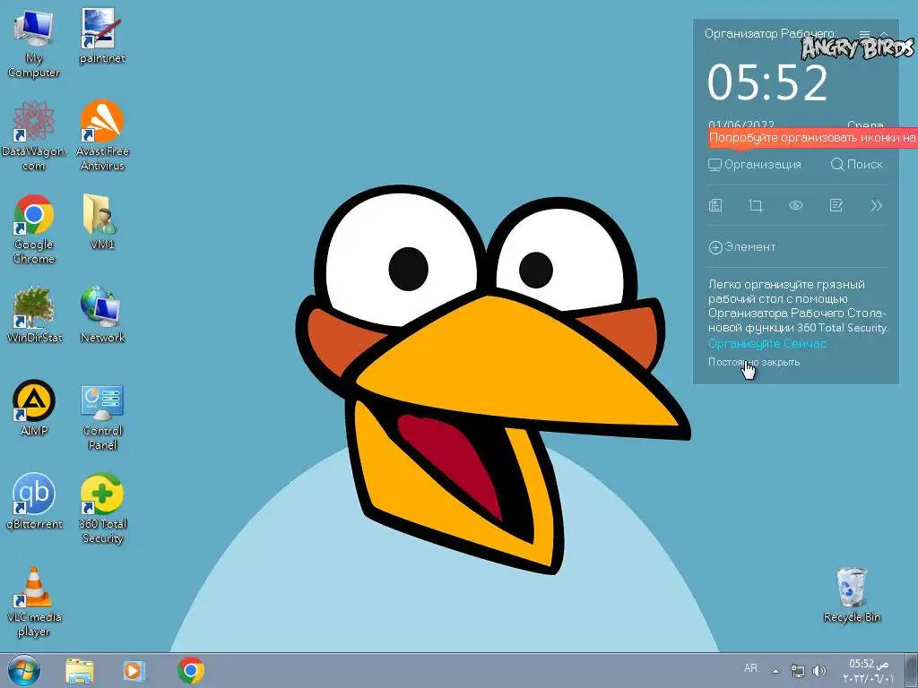Select the qBittorrent desktop shortcut
This screenshot has width=918, height=688.
coord(34,502)
